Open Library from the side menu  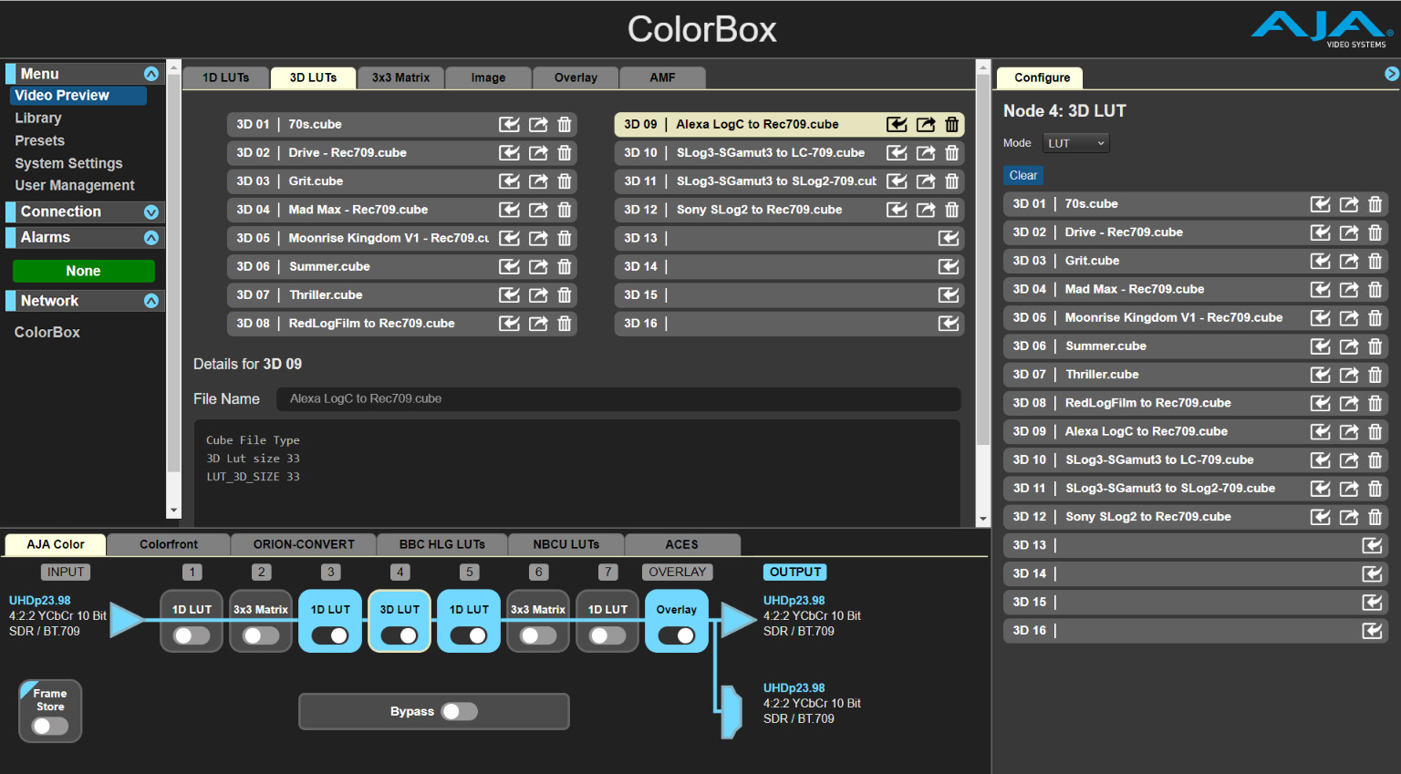[38, 119]
